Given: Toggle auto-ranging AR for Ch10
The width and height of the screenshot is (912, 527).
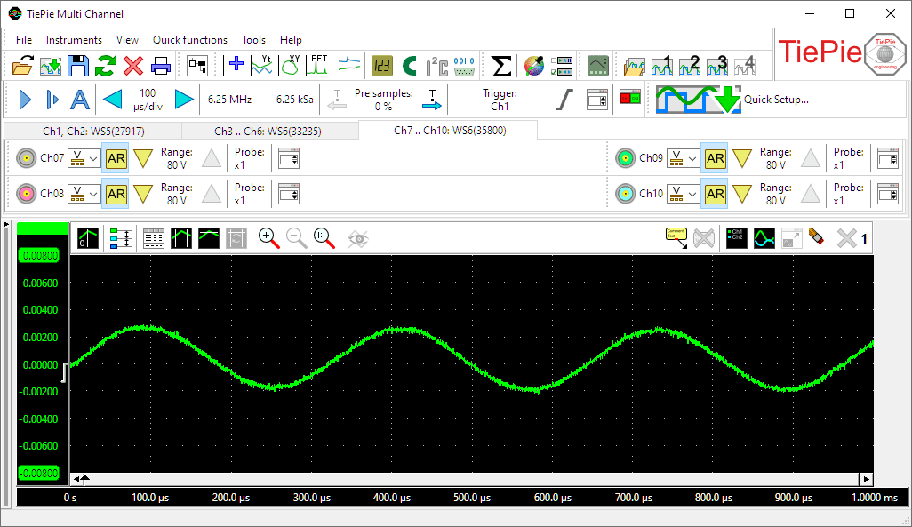Looking at the screenshot, I should pos(716,194).
